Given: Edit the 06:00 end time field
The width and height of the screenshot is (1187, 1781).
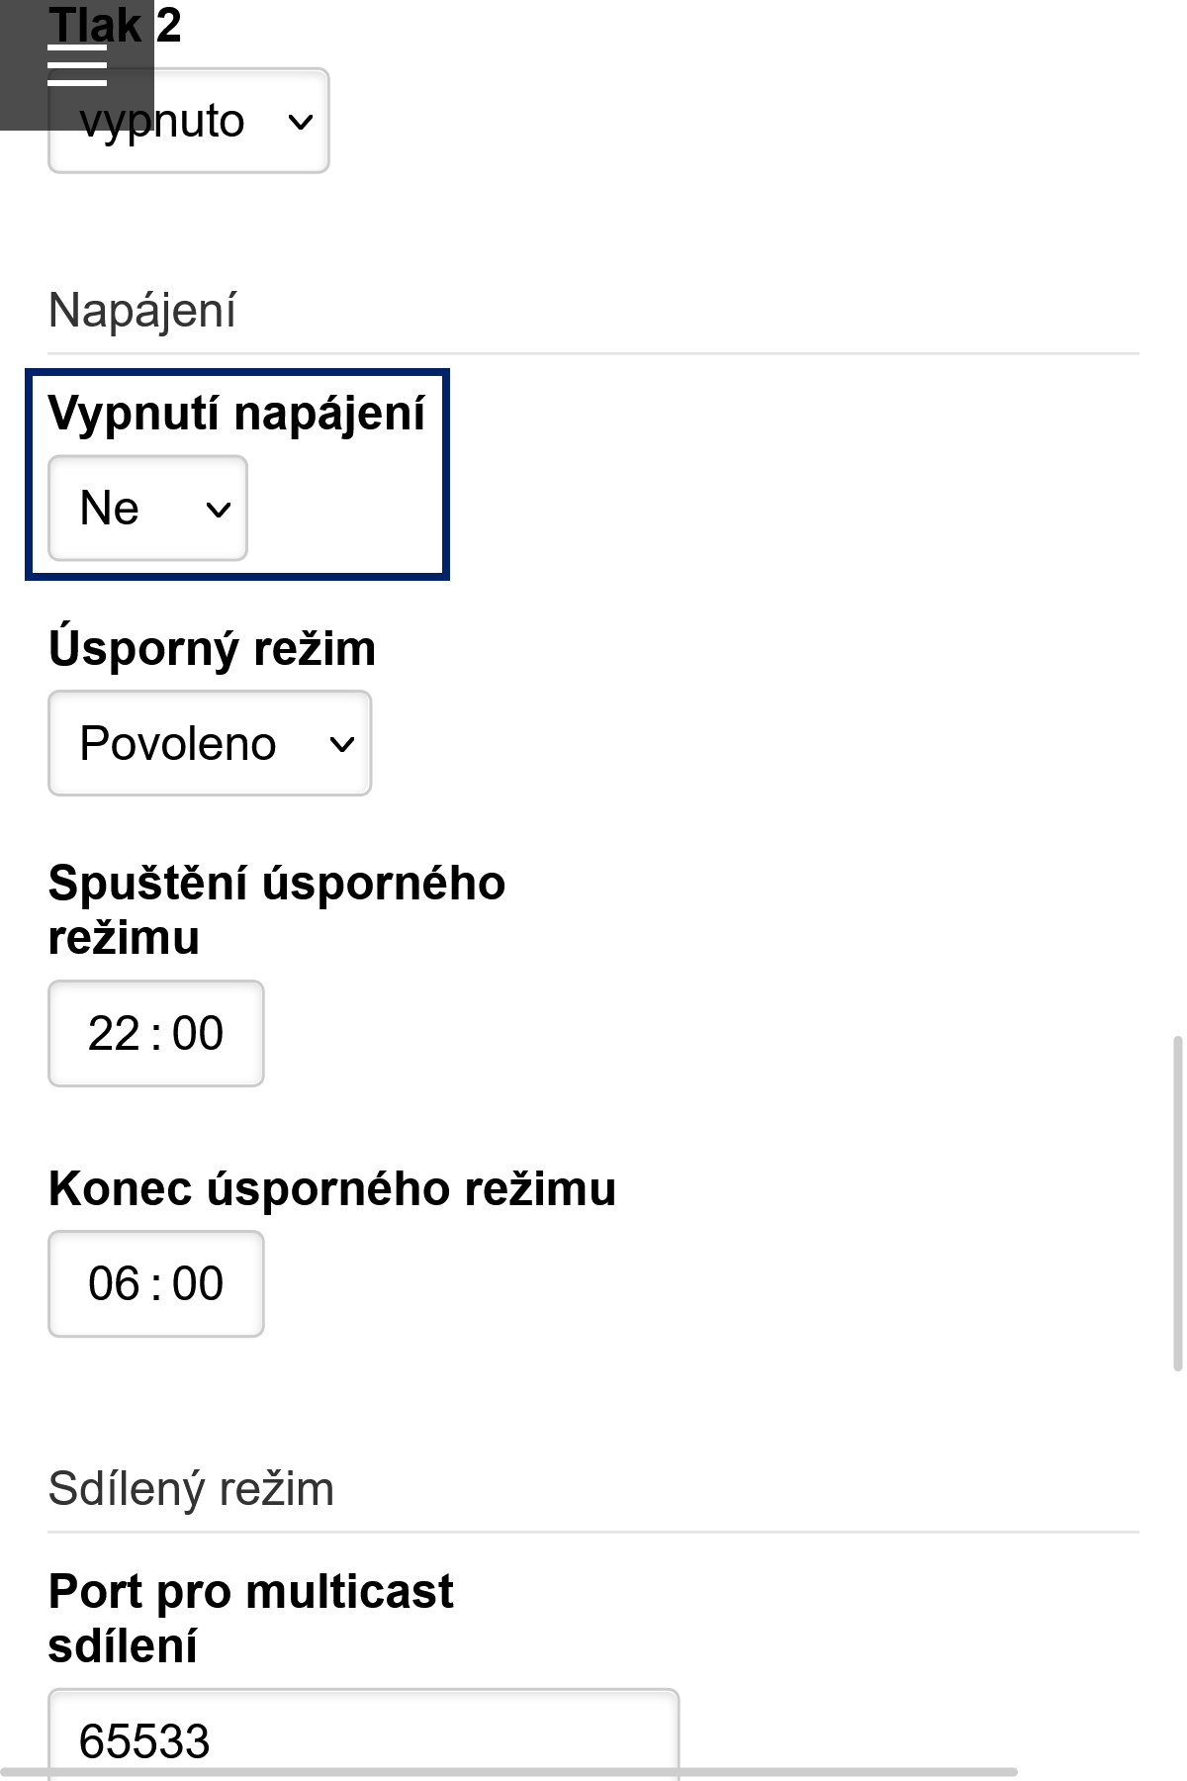Looking at the screenshot, I should 155,1283.
